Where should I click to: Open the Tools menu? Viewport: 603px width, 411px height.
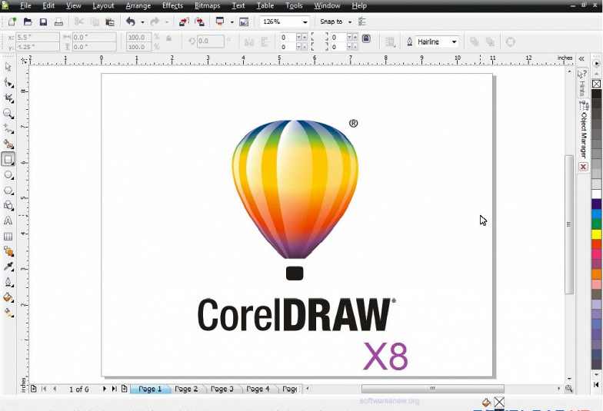pyautogui.click(x=294, y=6)
